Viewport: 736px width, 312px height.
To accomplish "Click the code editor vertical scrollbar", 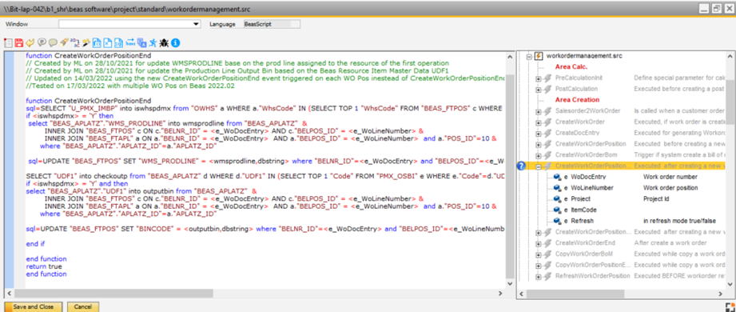I will pyautogui.click(x=510, y=177).
